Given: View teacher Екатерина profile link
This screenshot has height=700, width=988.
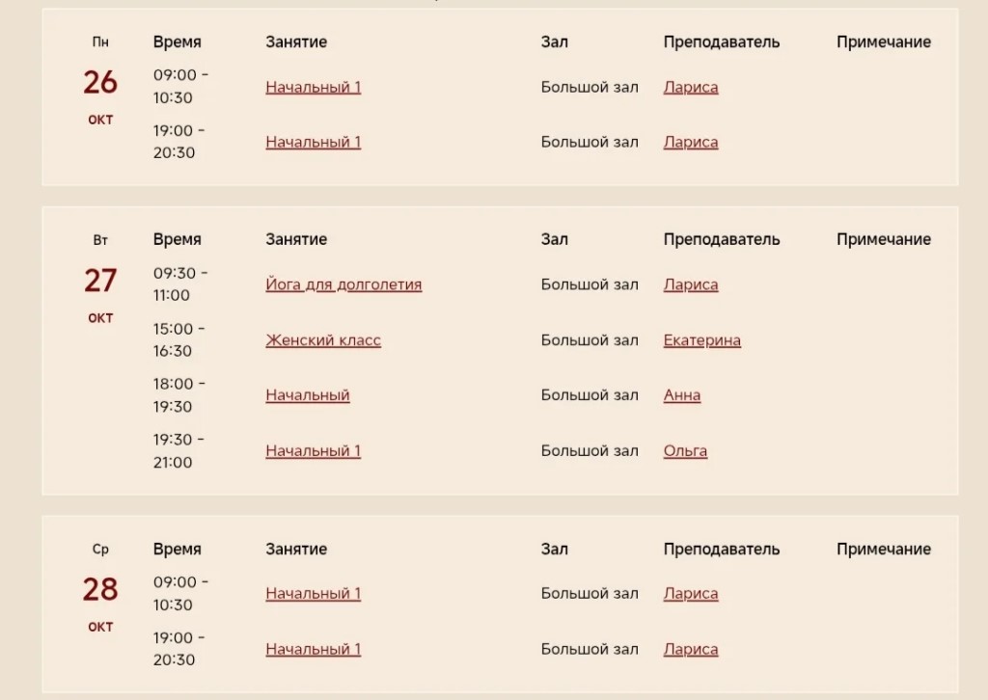Looking at the screenshot, I should [x=702, y=340].
